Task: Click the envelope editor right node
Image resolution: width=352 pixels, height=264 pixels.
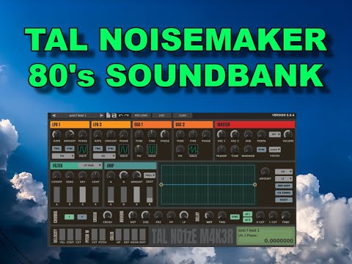Action: [x=254, y=185]
